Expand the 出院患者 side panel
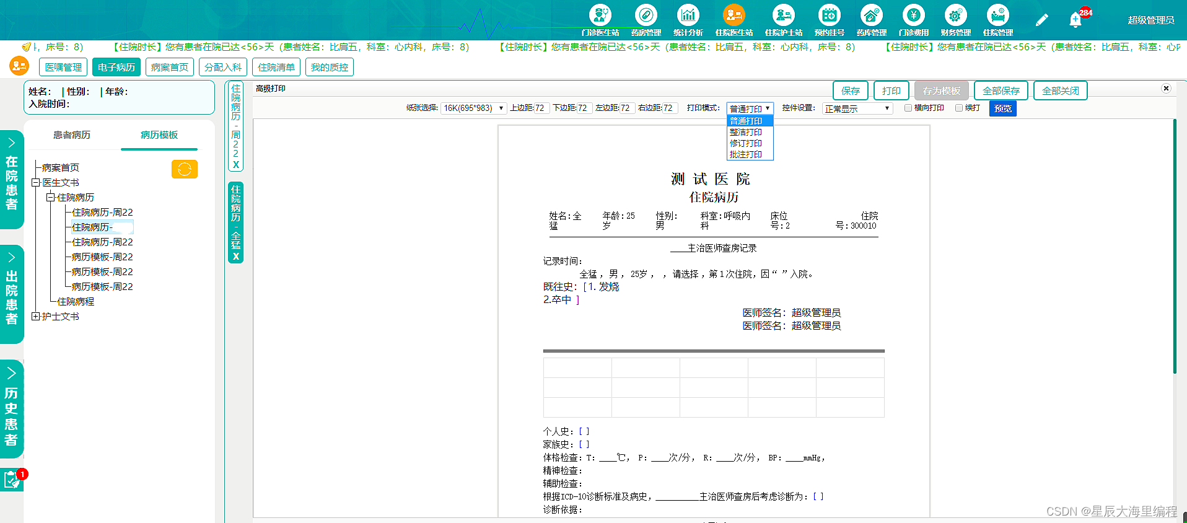Screen dimensions: 1187x523 (x=12, y=294)
